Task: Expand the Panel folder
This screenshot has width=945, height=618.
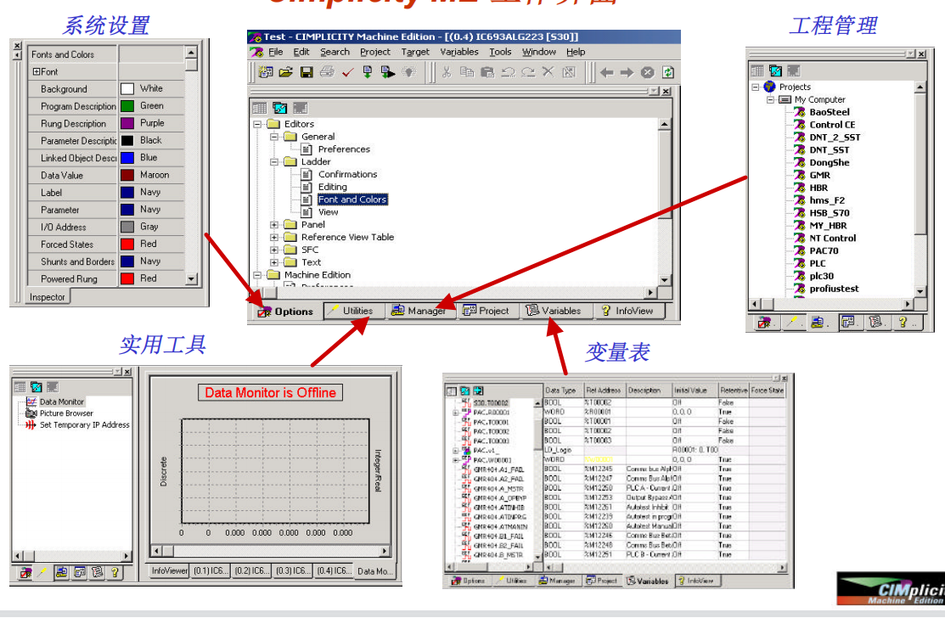Action: pyautogui.click(x=274, y=225)
